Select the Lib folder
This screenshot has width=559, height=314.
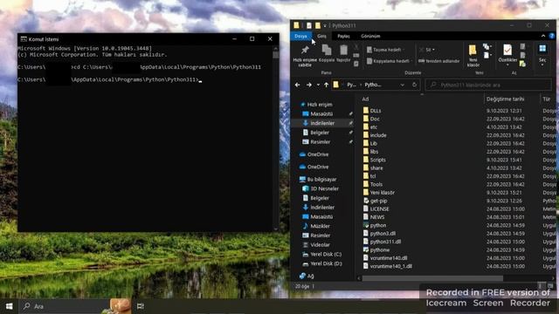pyautogui.click(x=369, y=143)
